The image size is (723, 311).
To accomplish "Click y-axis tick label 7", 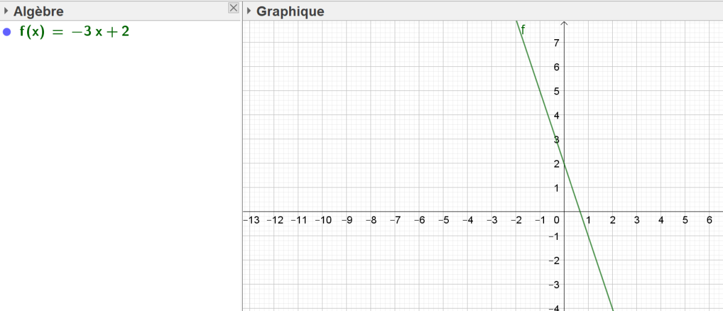I will 557,43.
